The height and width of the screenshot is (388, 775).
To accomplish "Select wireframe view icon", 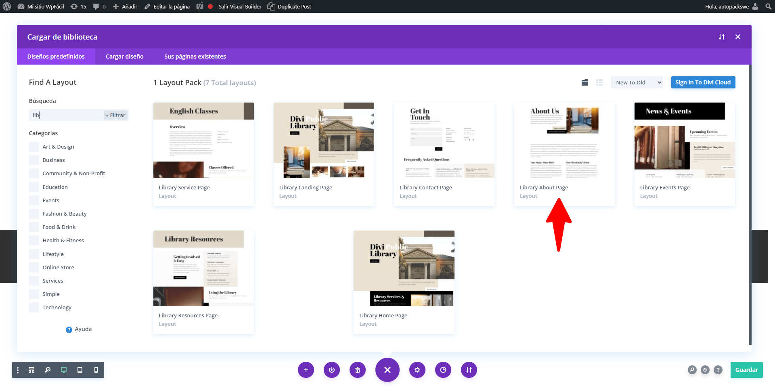I will tap(31, 370).
